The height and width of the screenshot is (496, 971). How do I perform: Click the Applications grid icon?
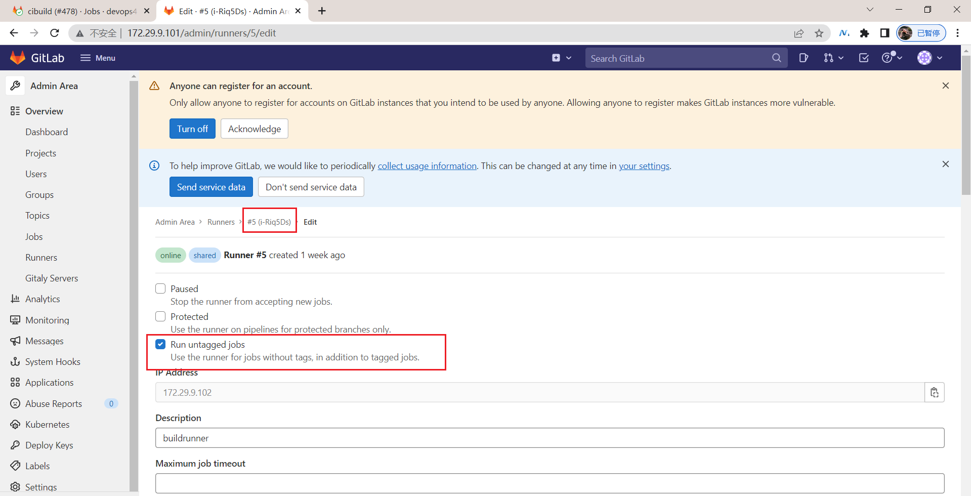click(x=15, y=382)
